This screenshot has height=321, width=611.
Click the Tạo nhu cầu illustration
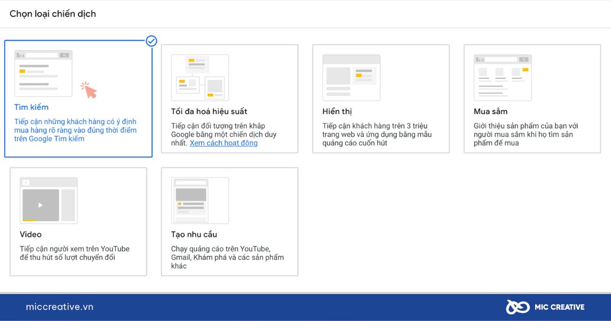click(x=200, y=200)
